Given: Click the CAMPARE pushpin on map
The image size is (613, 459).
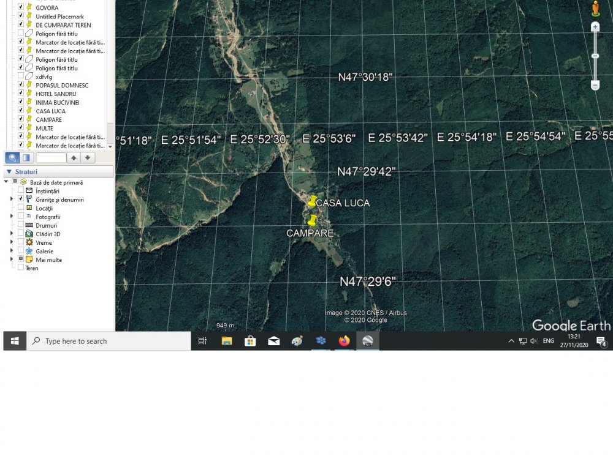Looking at the screenshot, I should (x=312, y=220).
